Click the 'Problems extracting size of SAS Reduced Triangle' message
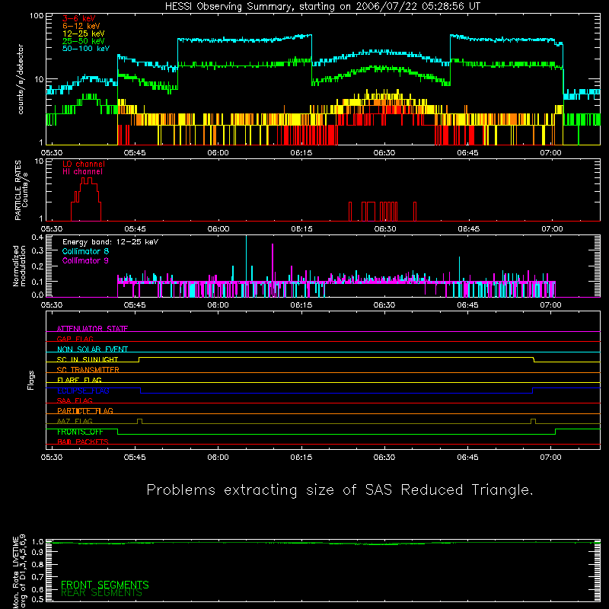This screenshot has height=609, width=609. [340, 489]
